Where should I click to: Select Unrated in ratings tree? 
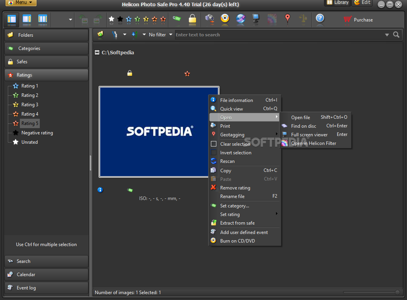(x=30, y=142)
